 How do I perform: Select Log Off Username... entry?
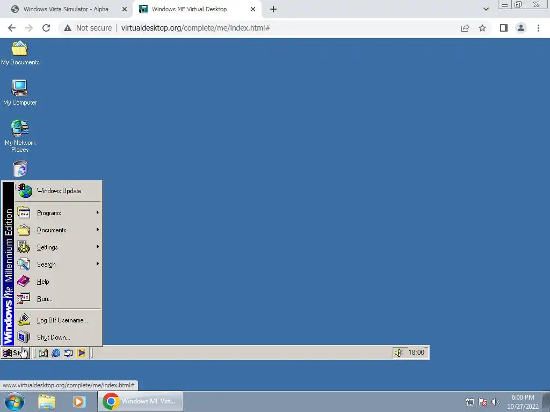pos(58,320)
